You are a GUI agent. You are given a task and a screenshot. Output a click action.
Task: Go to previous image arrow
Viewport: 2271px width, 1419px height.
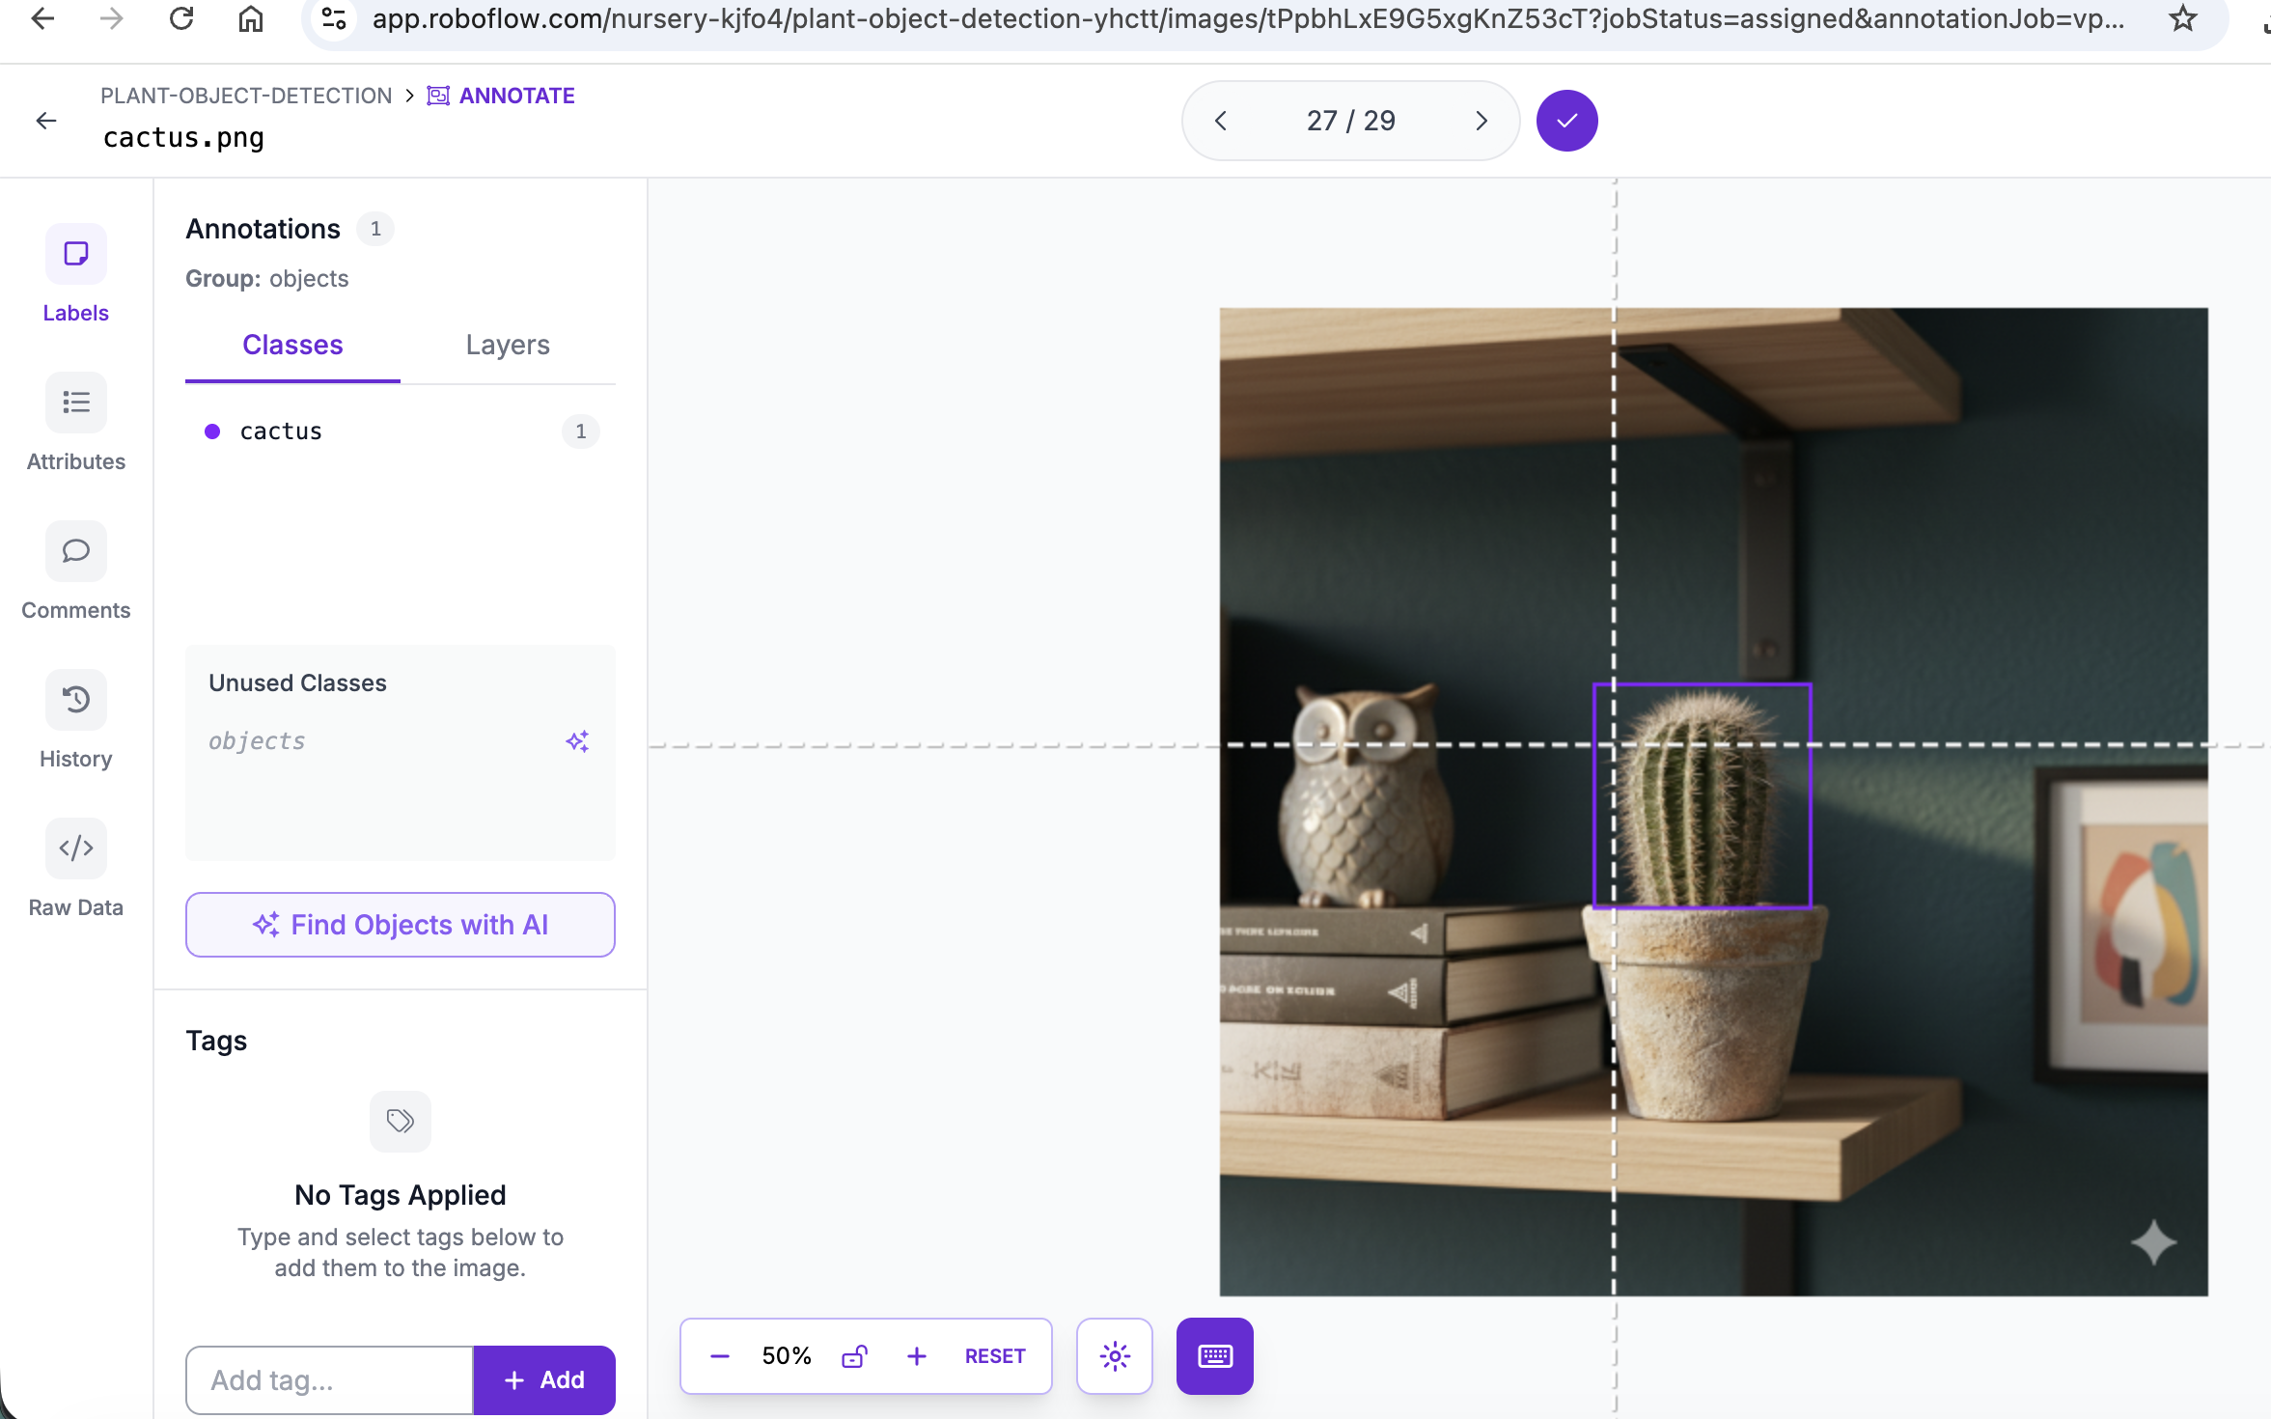1221,121
